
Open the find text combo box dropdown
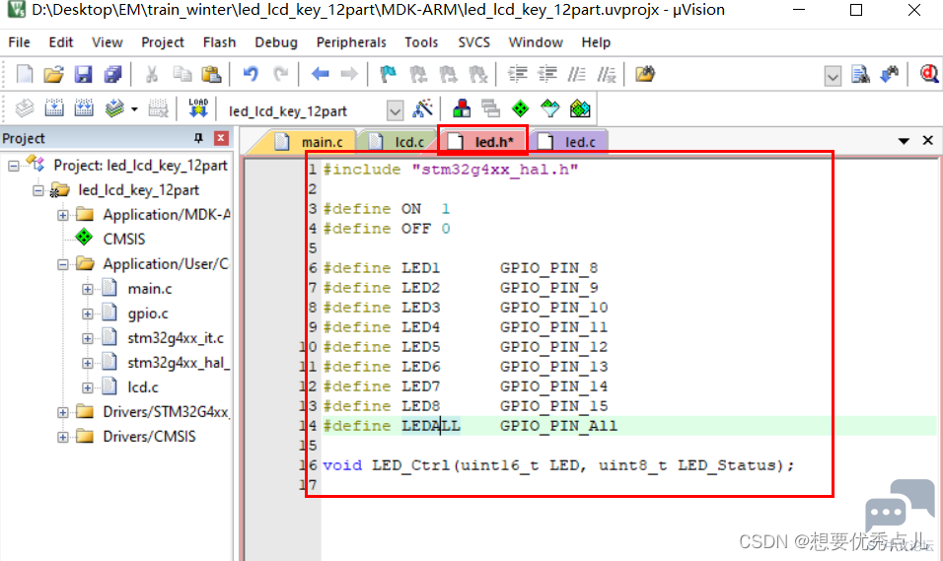click(x=833, y=76)
